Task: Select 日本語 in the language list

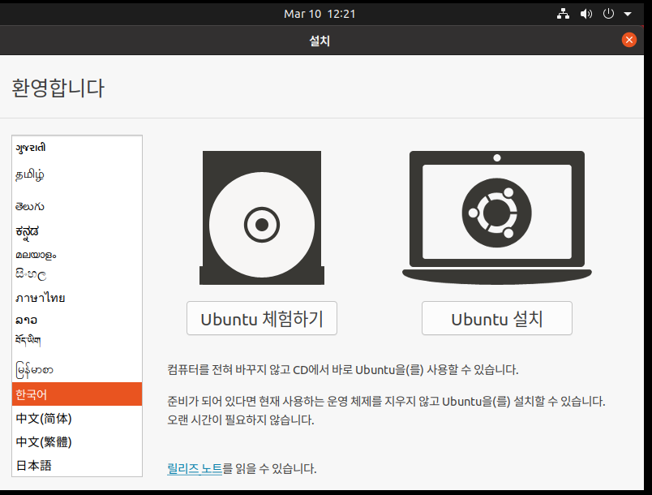Action: click(77, 466)
